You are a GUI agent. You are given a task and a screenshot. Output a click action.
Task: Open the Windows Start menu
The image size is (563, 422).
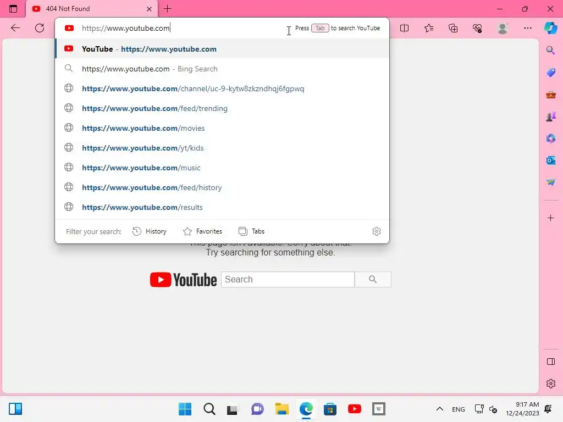[x=185, y=409]
